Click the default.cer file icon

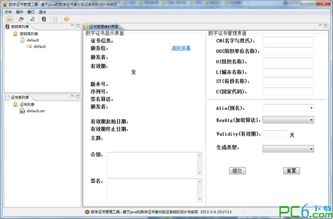(x=22, y=110)
